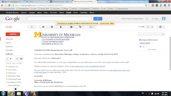
Task: Open the Gmail dropdown menu
Action: click(x=10, y=27)
